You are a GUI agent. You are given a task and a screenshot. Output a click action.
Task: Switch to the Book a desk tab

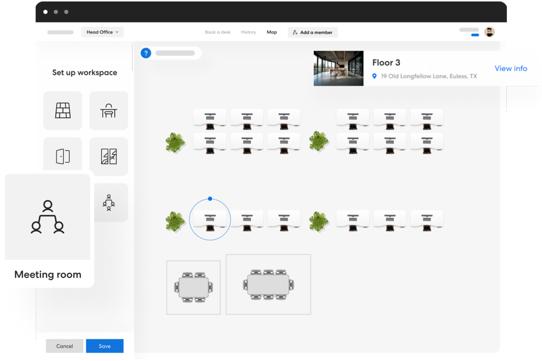coord(218,32)
